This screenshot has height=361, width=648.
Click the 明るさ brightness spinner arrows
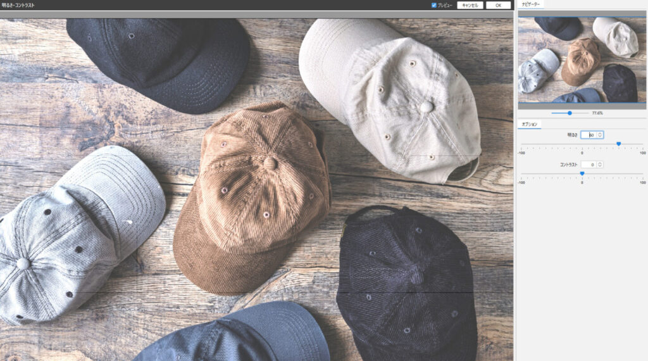click(x=600, y=135)
